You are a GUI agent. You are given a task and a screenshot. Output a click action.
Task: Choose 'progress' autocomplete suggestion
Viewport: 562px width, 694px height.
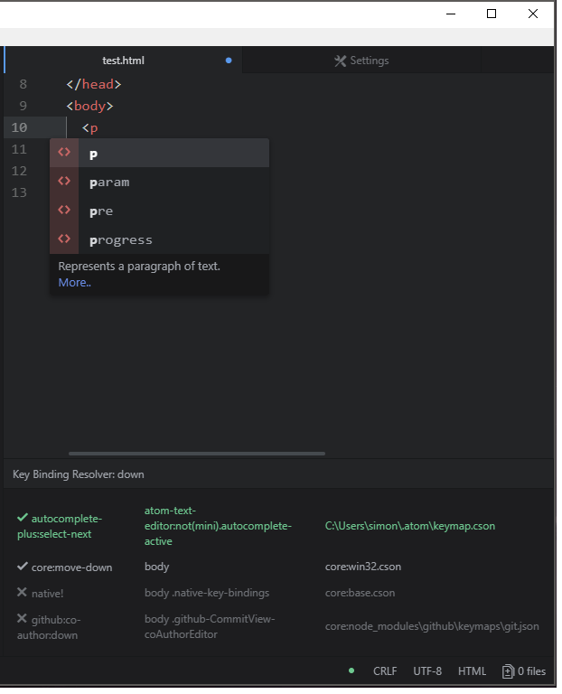click(x=121, y=239)
